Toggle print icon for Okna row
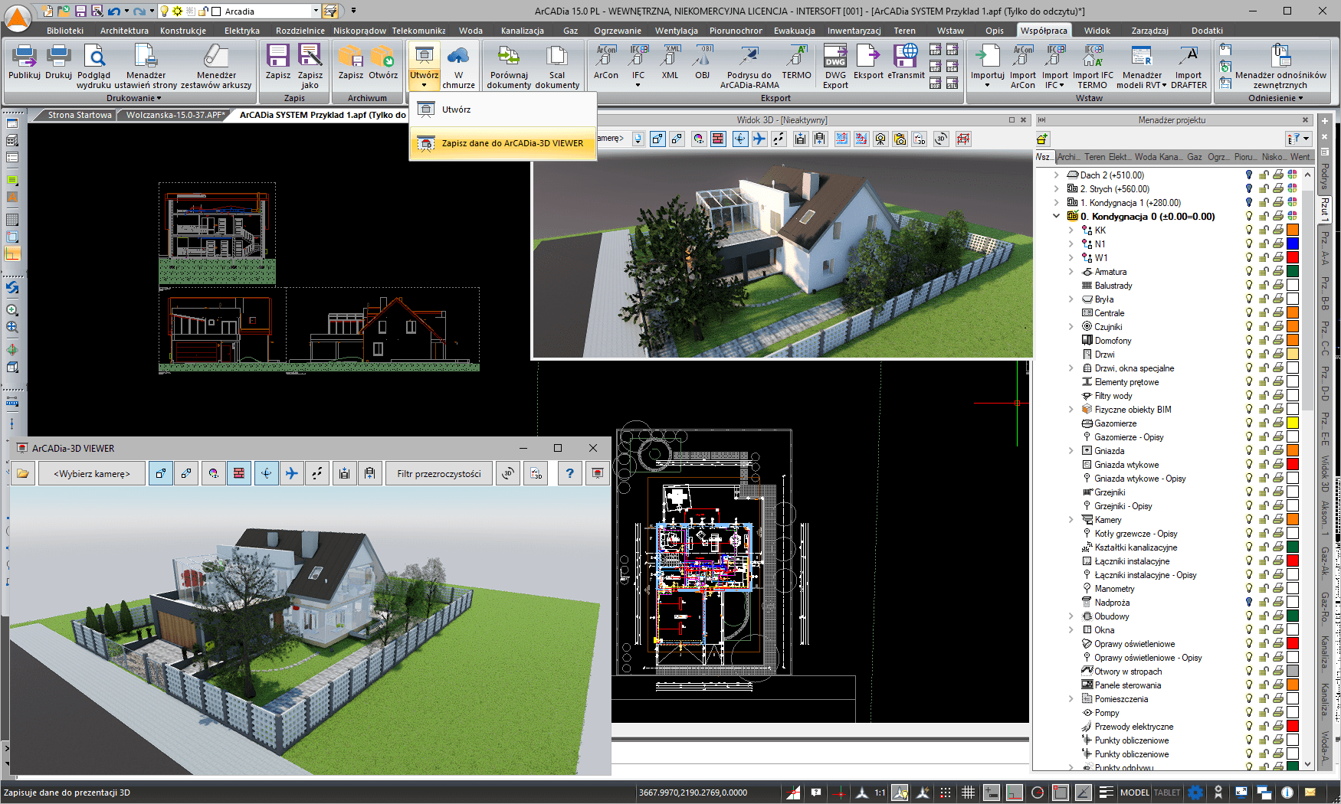 [x=1278, y=630]
